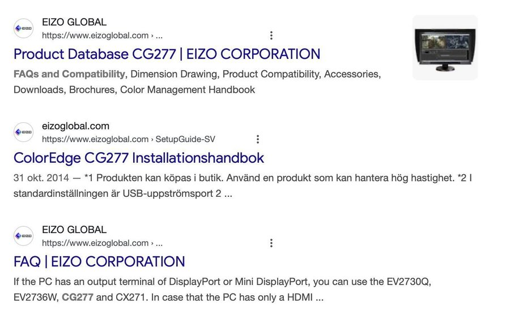510x319 pixels.
Task: Click the "eizoglobal.com" site name
Action: pyautogui.click(x=75, y=126)
